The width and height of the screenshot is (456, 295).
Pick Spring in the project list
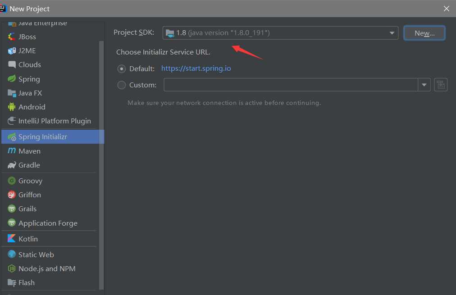coord(50,79)
